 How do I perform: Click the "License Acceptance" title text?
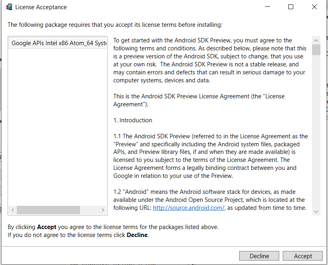(x=41, y=7)
